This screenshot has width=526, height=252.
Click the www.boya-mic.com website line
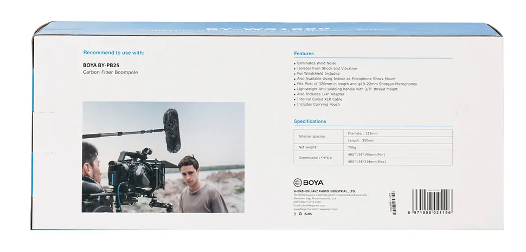[x=316, y=209]
